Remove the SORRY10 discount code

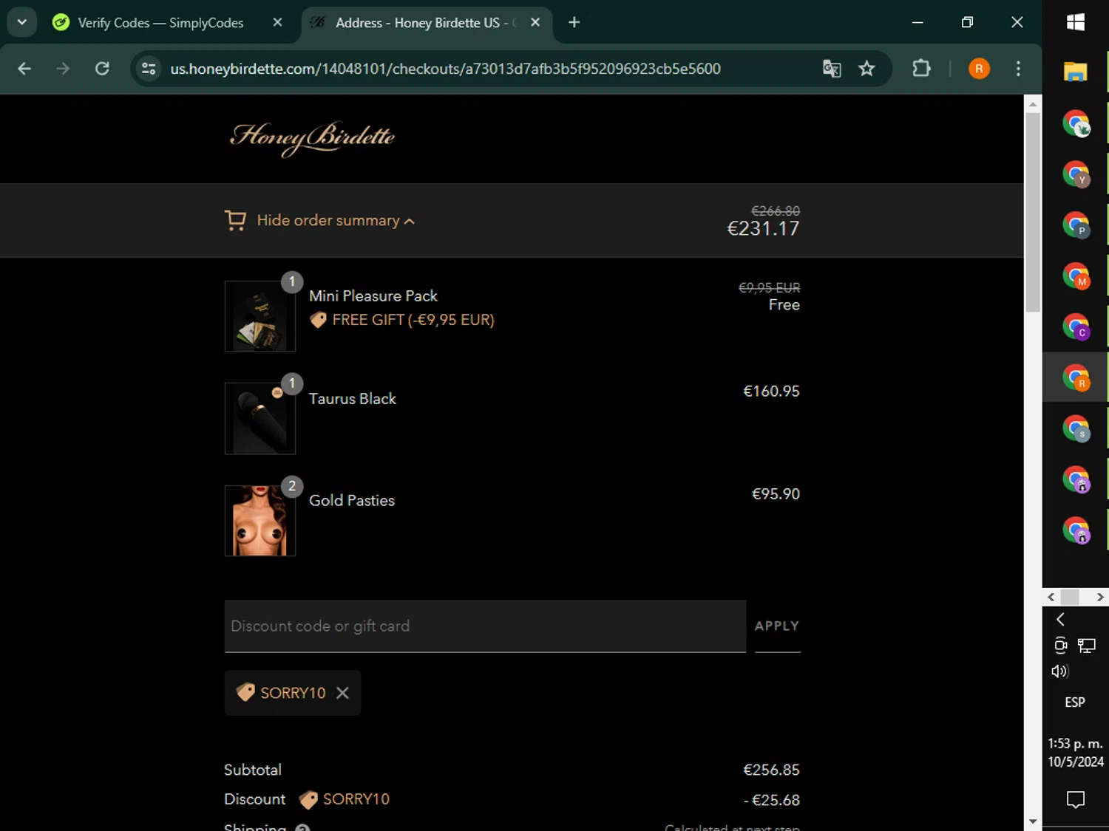tap(342, 693)
